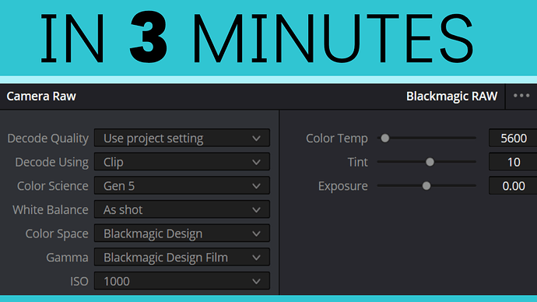Click the chevron arrow on the ISO dropdown
Image resolution: width=537 pixels, height=302 pixels.
(257, 282)
